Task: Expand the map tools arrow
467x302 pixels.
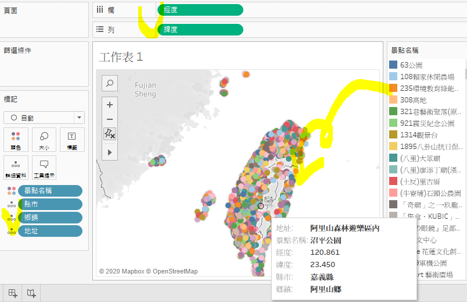Action: [x=110, y=152]
